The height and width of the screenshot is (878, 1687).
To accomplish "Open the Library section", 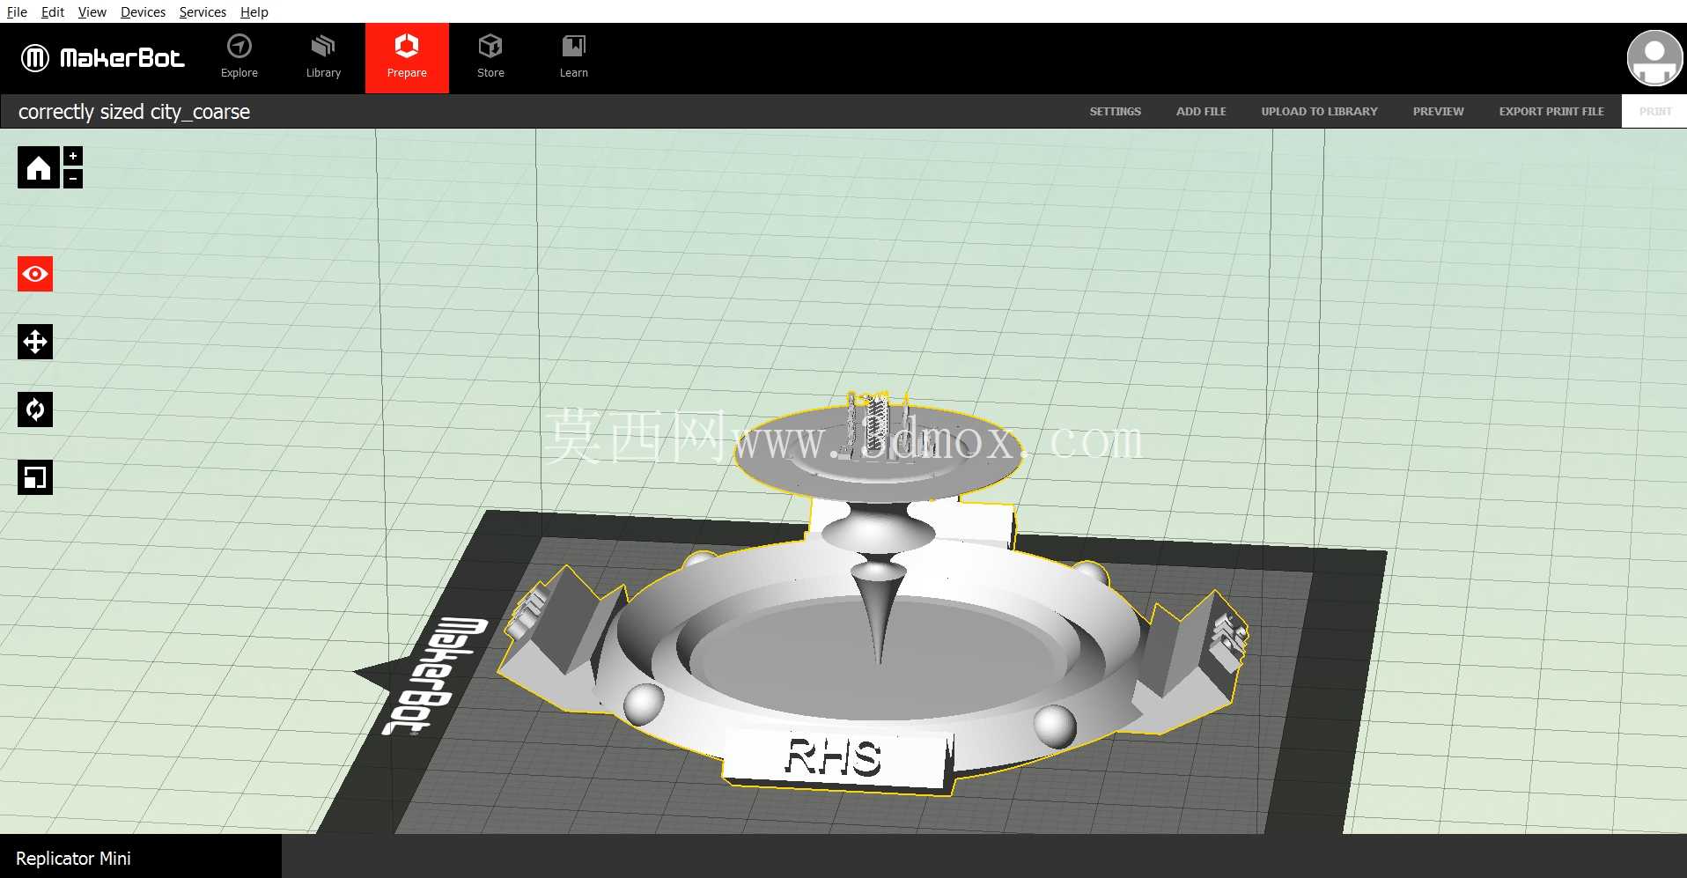I will 323,57.
